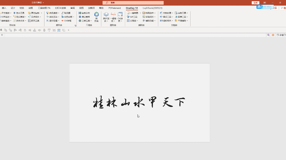Click the 一键转图 icon

click(128, 13)
